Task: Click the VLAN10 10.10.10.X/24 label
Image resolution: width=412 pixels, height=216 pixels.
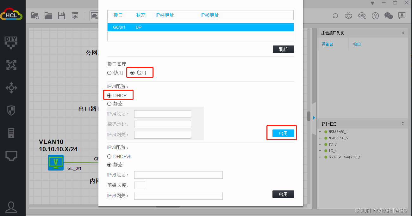Action: [58, 145]
